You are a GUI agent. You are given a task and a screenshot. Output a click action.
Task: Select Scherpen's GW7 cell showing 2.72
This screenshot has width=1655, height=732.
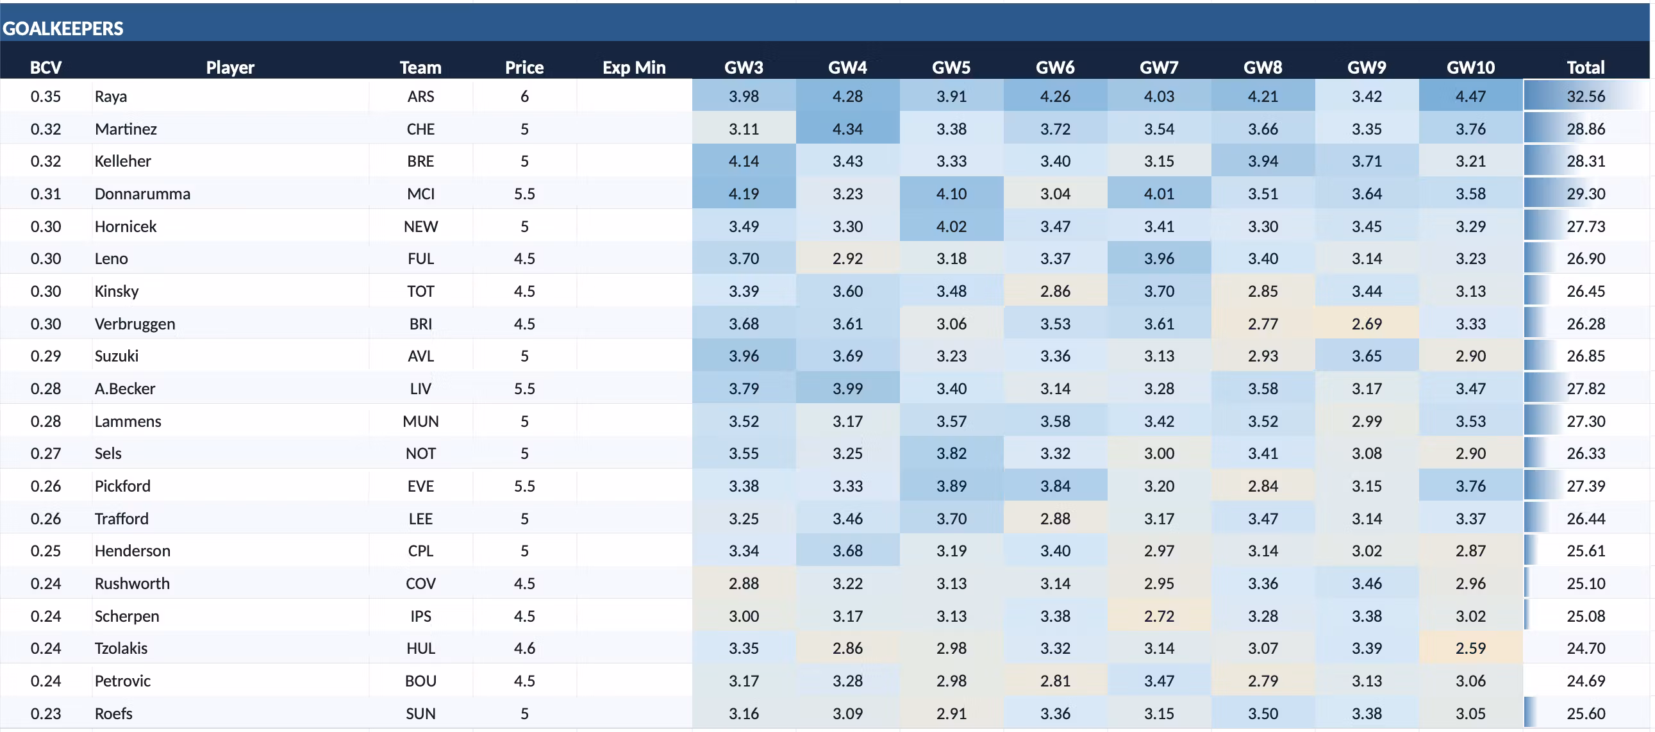(x=1159, y=616)
